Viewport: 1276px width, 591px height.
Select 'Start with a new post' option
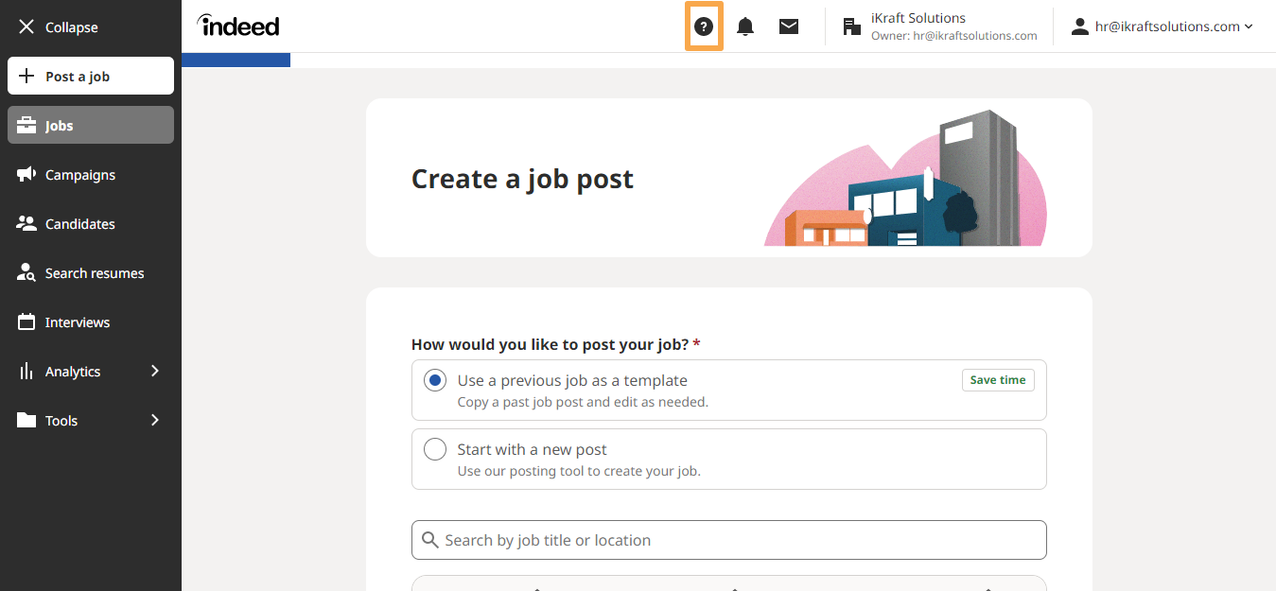click(x=435, y=450)
